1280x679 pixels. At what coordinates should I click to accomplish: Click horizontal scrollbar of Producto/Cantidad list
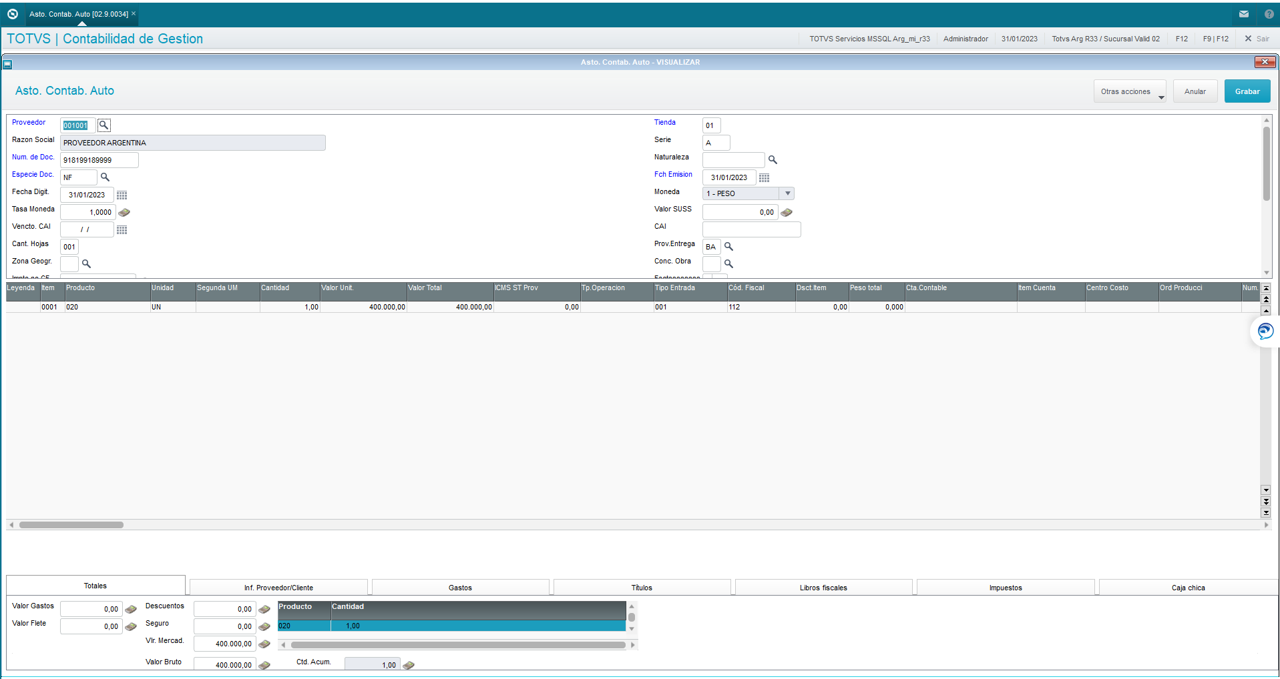point(458,645)
